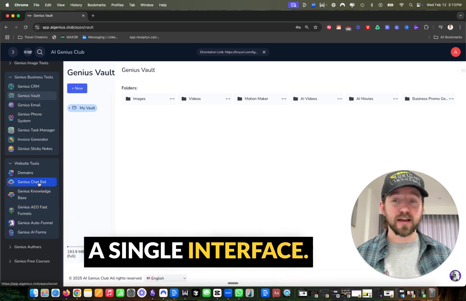Open Genius CRM from sidebar
This screenshot has width=466, height=301.
pos(32,86)
